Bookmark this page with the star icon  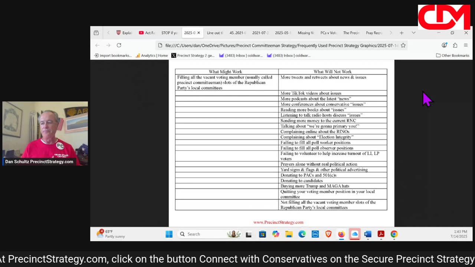pyautogui.click(x=403, y=45)
